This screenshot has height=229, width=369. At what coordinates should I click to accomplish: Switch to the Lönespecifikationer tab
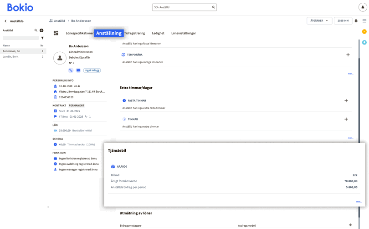coord(80,33)
